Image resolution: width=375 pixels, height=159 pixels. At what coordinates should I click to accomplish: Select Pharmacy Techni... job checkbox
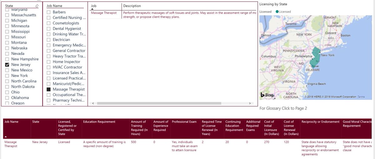48,100
